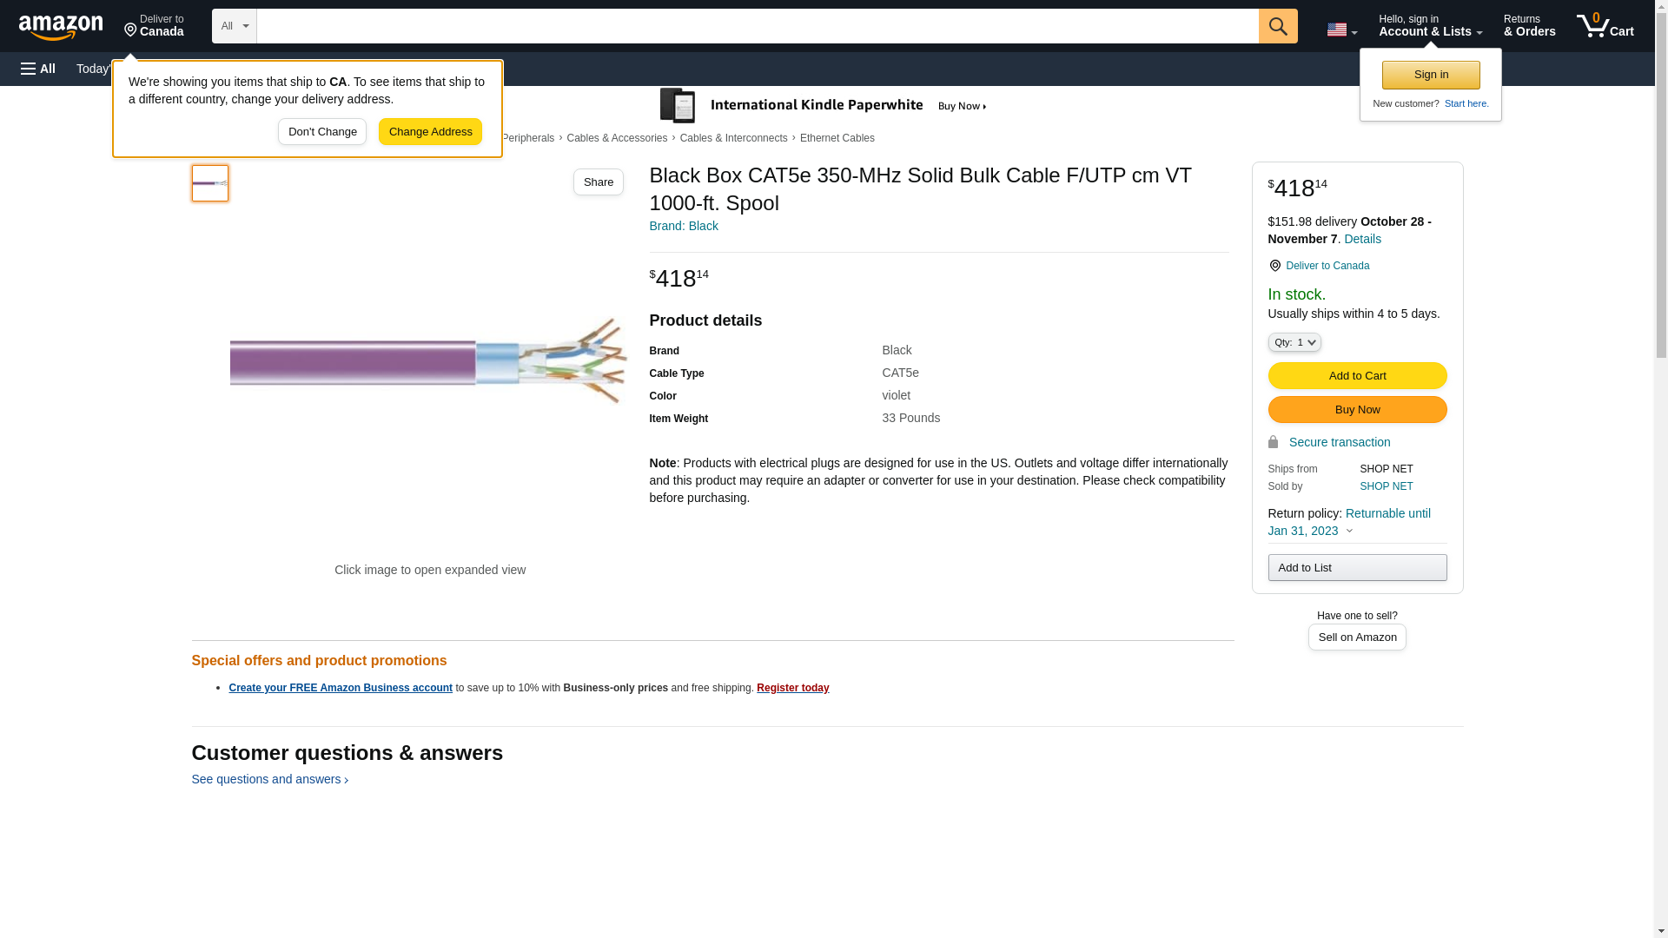Click the Secure transaction lock link

tap(1338, 442)
